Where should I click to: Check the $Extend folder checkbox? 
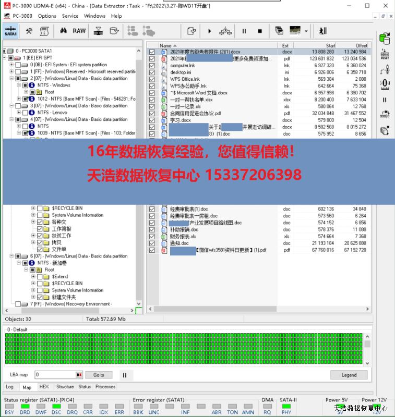click(40, 277)
